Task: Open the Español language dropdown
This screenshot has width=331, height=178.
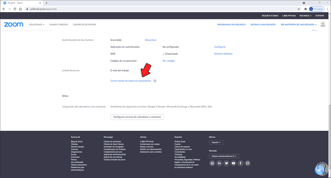Action: [x=216, y=143]
